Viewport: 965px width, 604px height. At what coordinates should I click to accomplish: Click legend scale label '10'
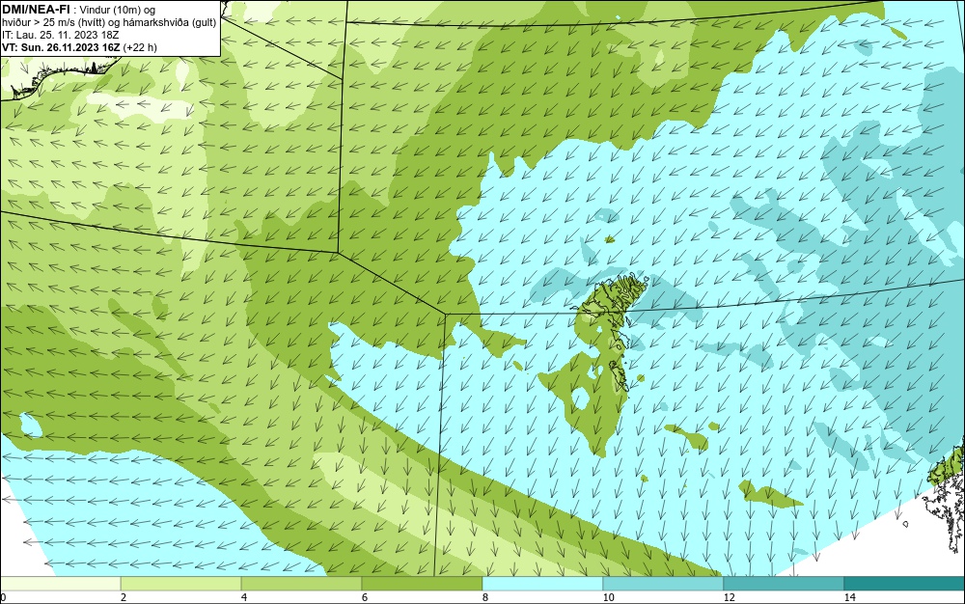point(609,597)
